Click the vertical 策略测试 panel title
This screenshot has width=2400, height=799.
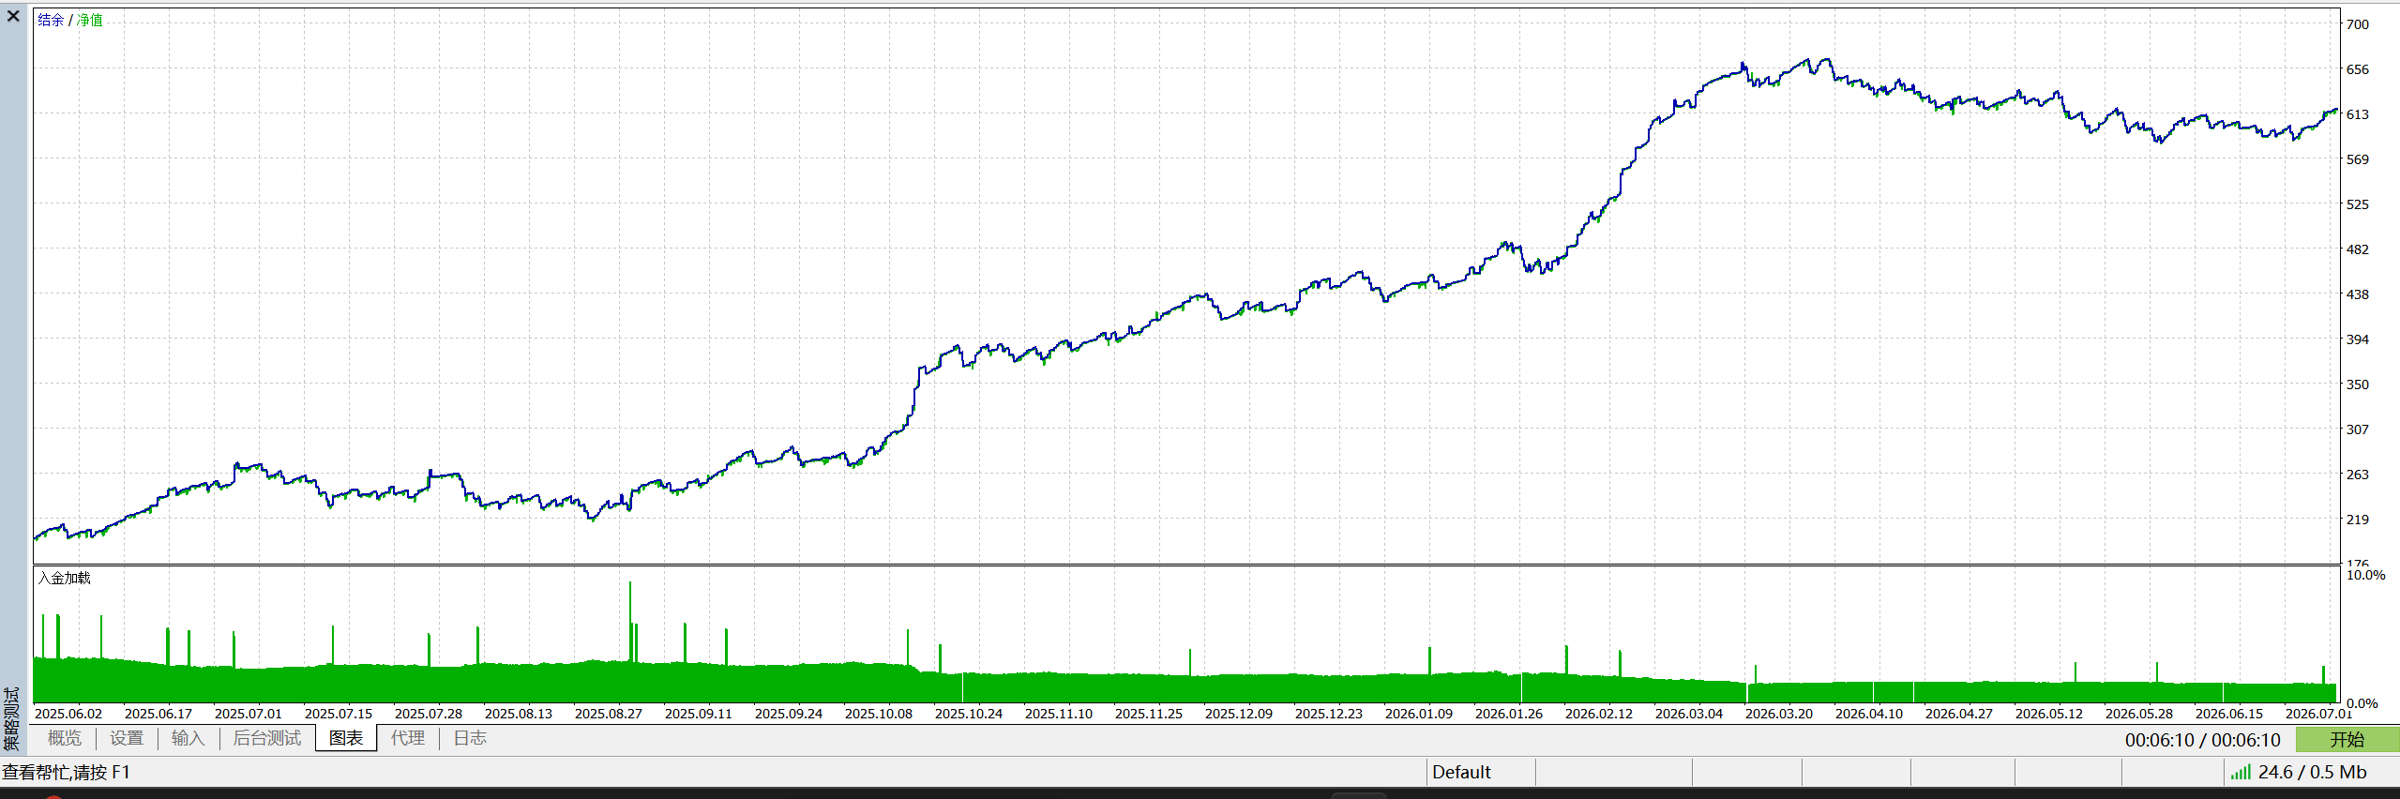pyautogui.click(x=11, y=719)
